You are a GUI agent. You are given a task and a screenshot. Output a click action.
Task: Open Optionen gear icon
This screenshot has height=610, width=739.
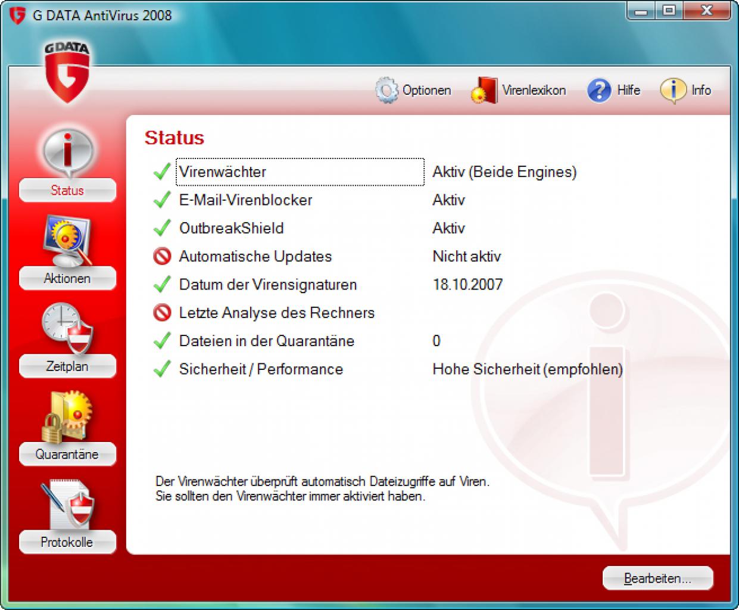pyautogui.click(x=386, y=91)
